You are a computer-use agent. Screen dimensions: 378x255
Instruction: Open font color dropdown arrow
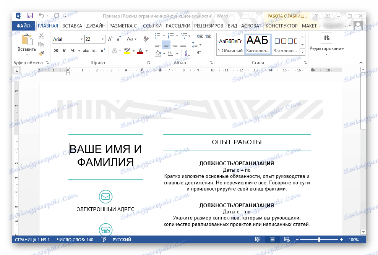click(146, 51)
